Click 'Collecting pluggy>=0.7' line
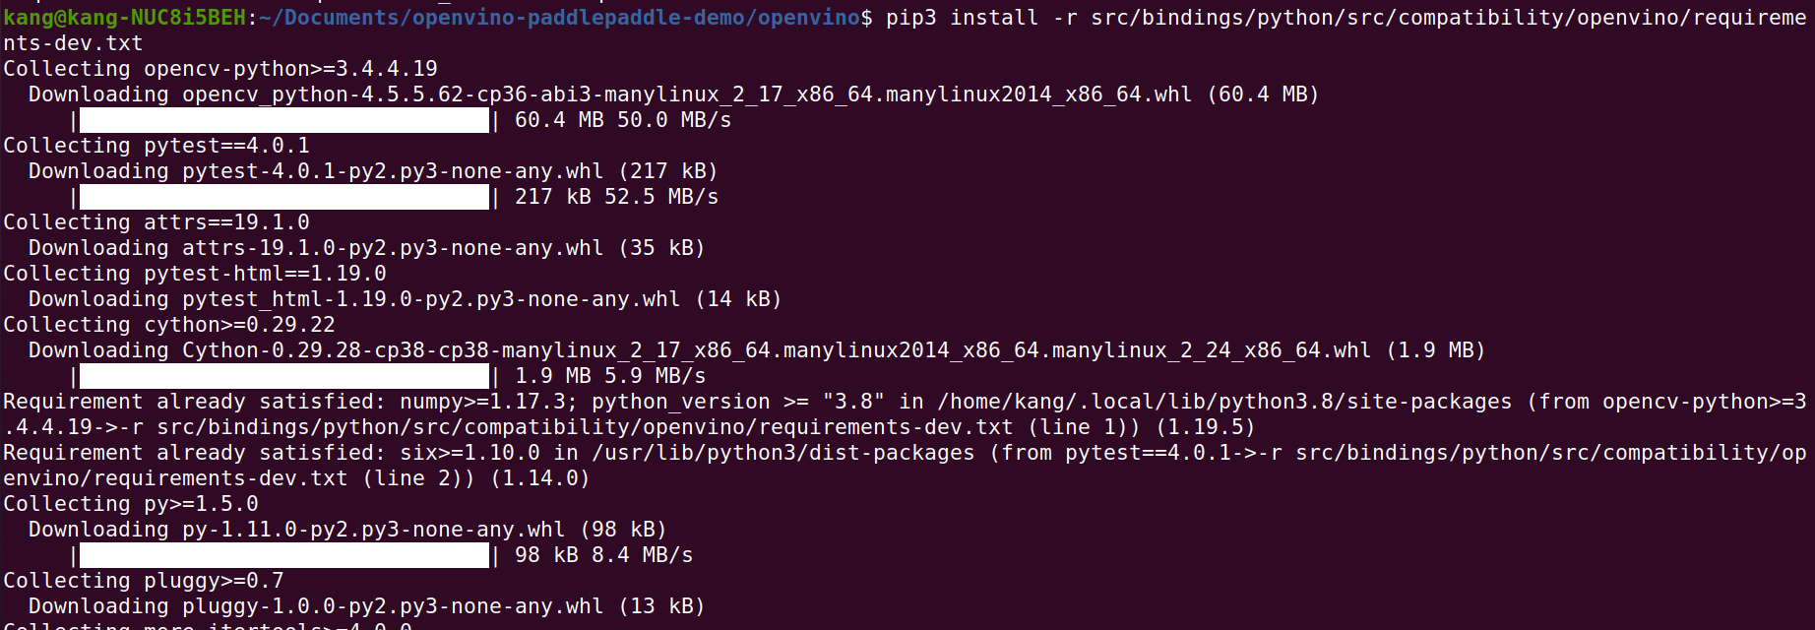 click(144, 581)
